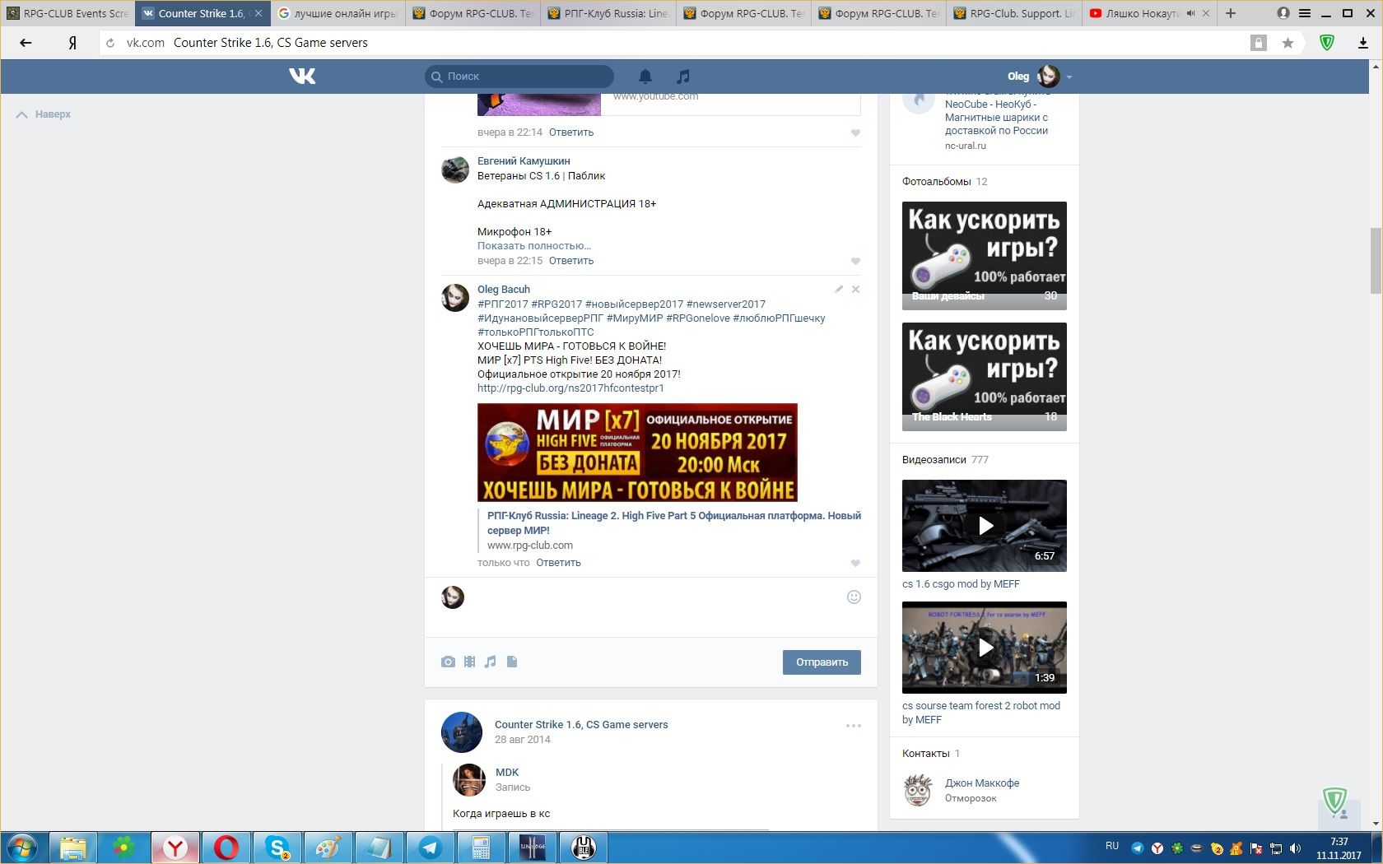
Task: Close the Counter Strike 1.6 tab
Action: click(258, 13)
